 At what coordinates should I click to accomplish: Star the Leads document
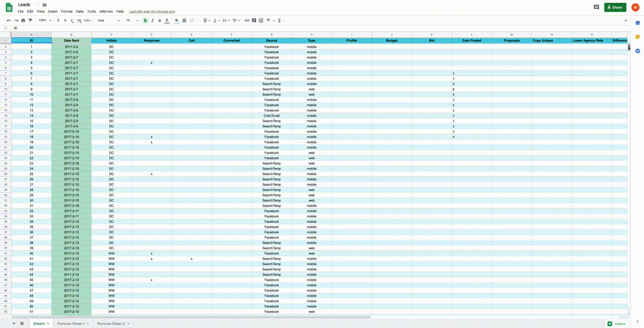click(x=37, y=5)
